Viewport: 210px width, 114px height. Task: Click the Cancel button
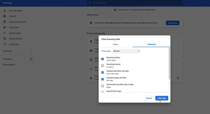coord(149,98)
